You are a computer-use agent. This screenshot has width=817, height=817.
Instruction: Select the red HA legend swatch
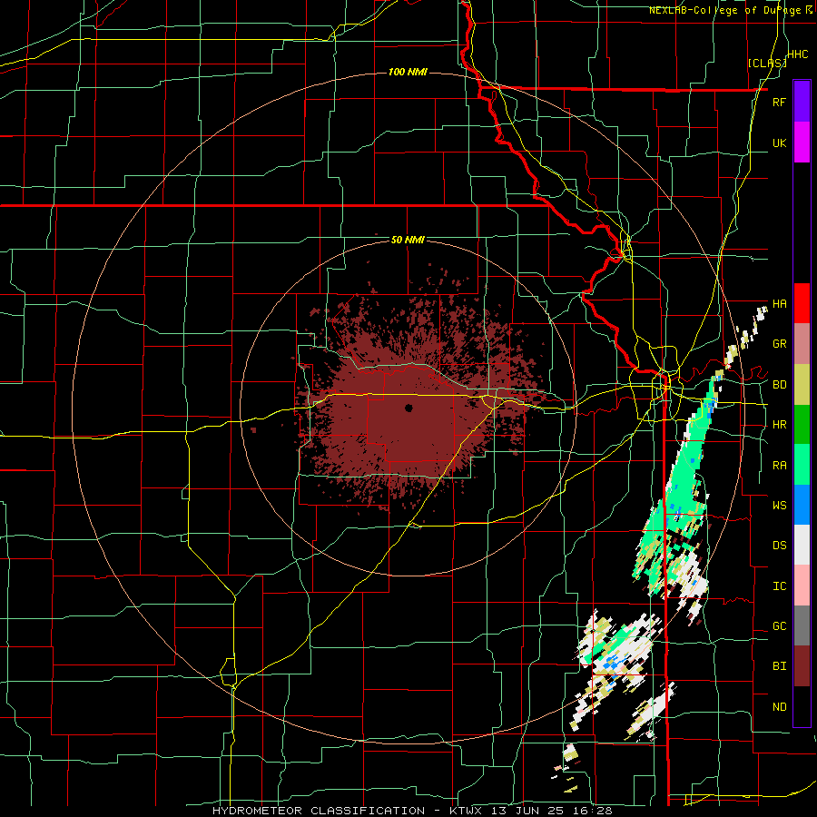click(x=802, y=303)
